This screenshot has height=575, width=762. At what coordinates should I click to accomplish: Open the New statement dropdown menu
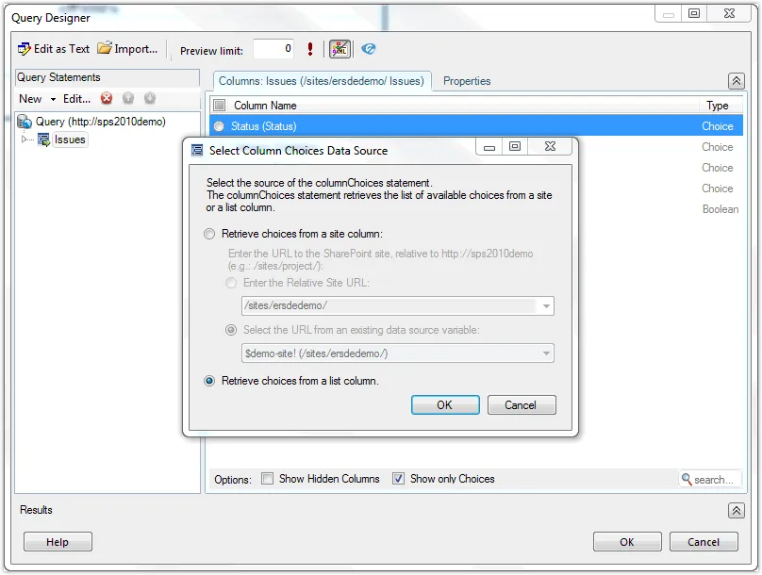(x=37, y=99)
